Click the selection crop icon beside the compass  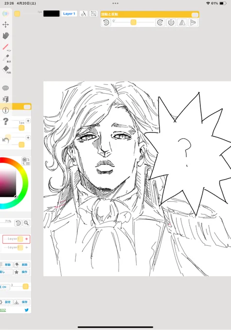coord(93,14)
